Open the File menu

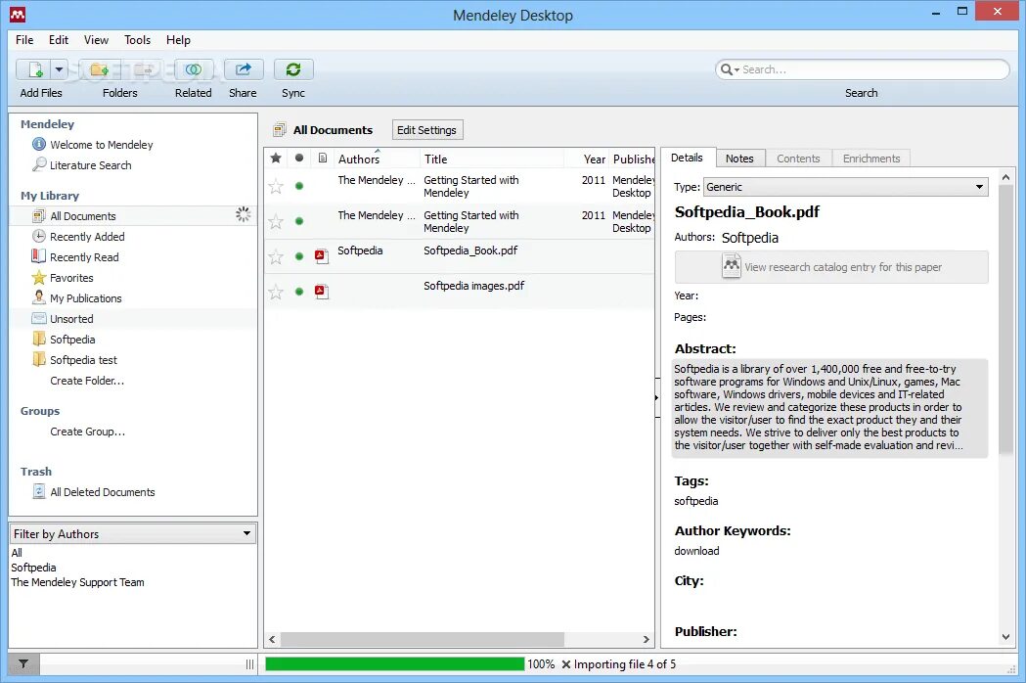pyautogui.click(x=24, y=40)
